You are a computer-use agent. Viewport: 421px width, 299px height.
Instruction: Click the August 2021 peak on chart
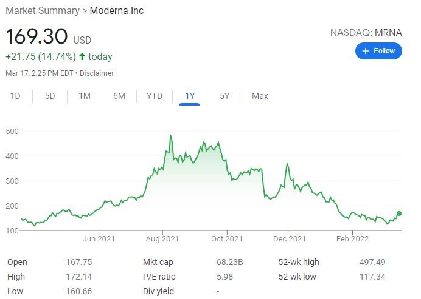(170, 135)
